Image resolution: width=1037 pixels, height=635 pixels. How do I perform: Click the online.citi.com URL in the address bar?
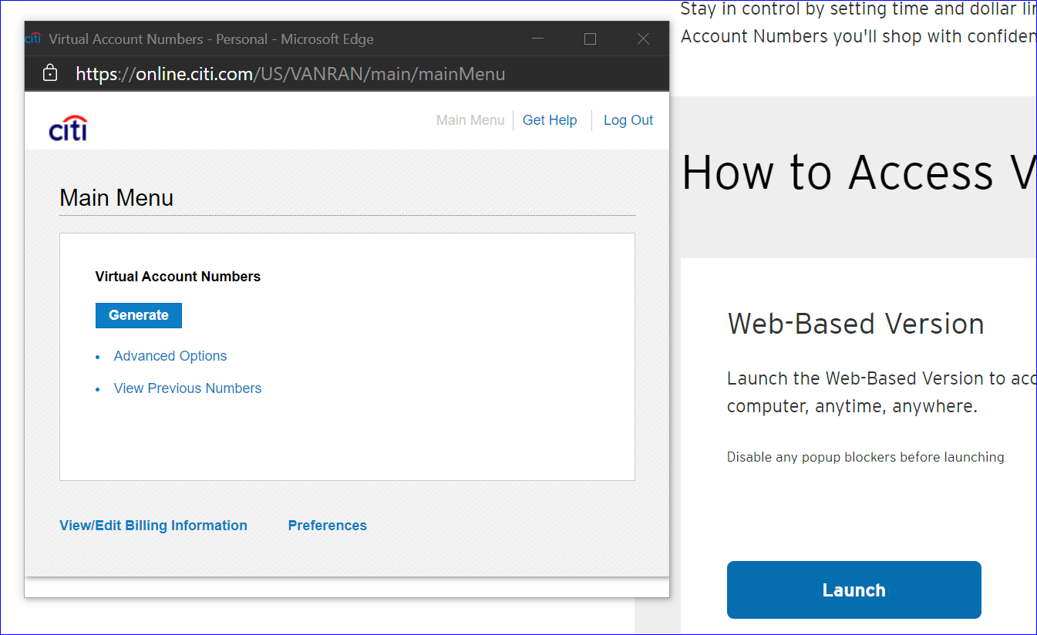tap(291, 74)
